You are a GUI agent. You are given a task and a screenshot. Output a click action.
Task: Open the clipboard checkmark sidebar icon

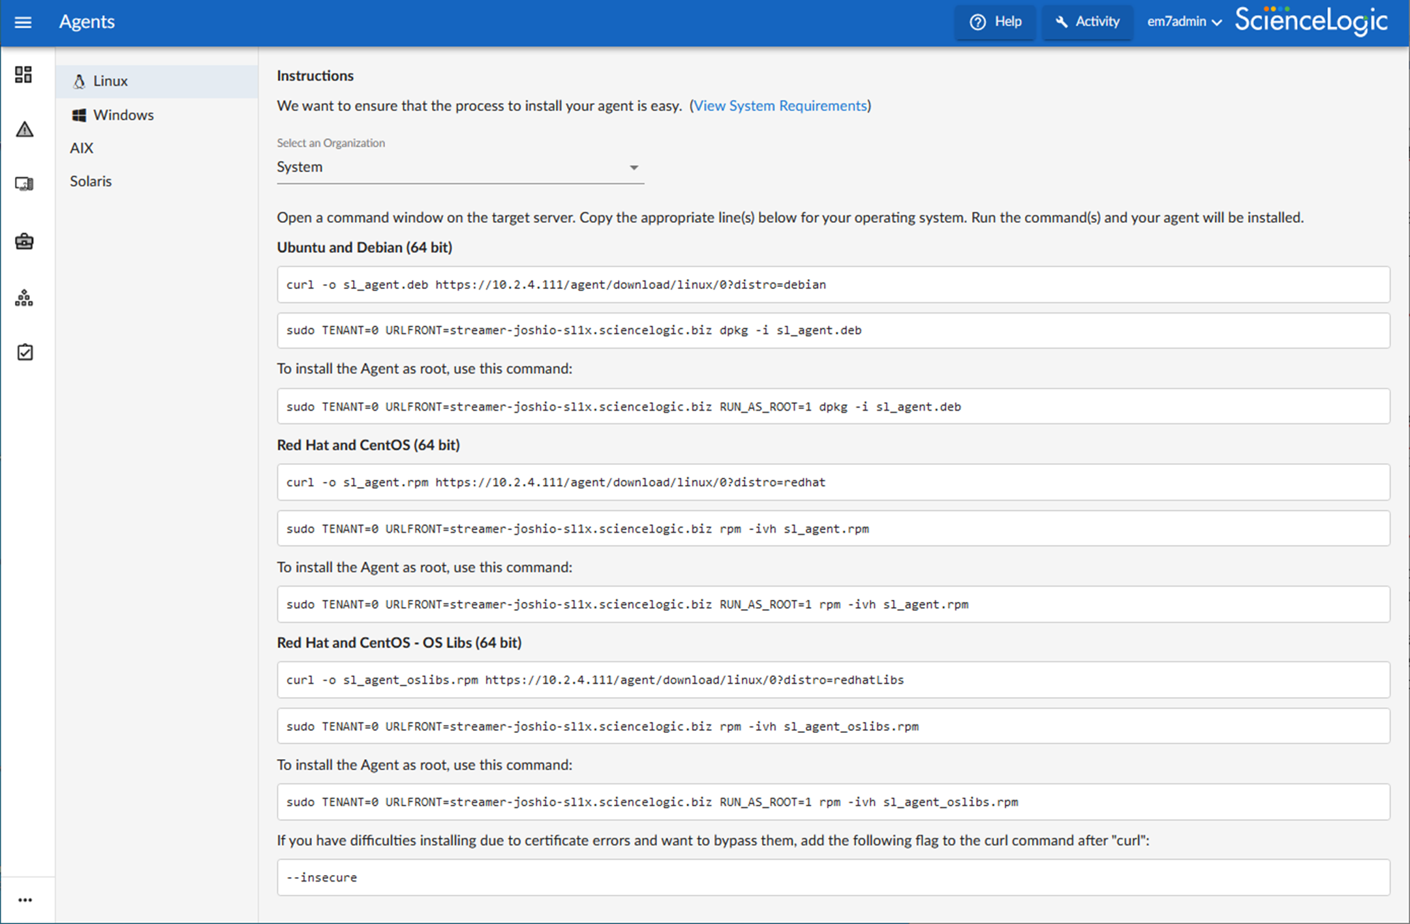(24, 352)
